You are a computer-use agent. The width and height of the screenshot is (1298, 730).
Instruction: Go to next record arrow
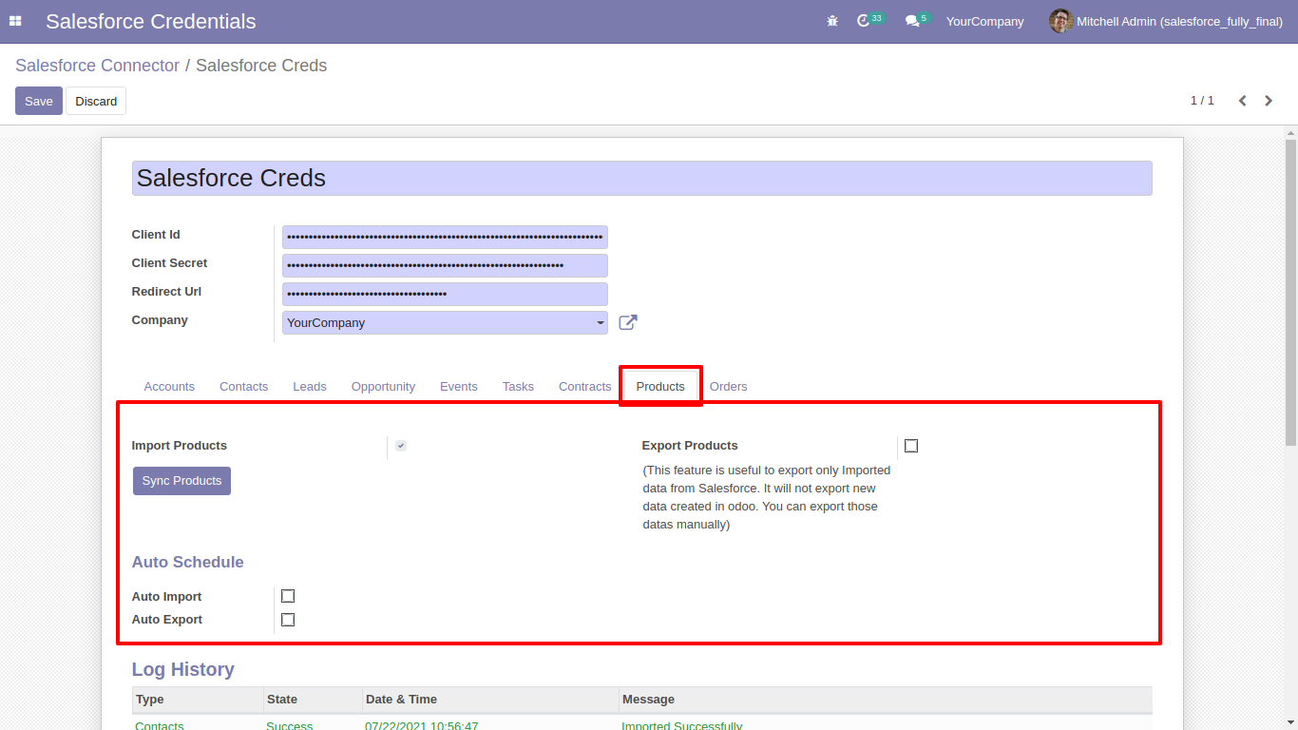[1269, 101]
